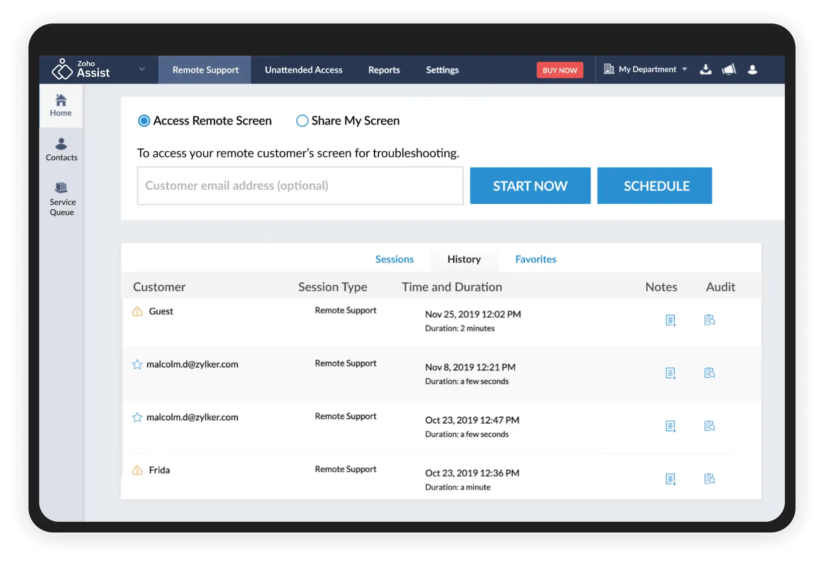The image size is (824, 563).
Task: Click Nov 8, 2019 12:21 PM timestamp
Action: point(470,367)
